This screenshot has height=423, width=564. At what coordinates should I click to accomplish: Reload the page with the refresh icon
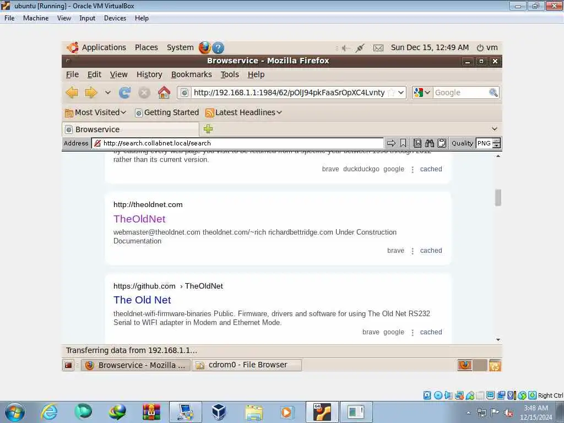(x=125, y=93)
